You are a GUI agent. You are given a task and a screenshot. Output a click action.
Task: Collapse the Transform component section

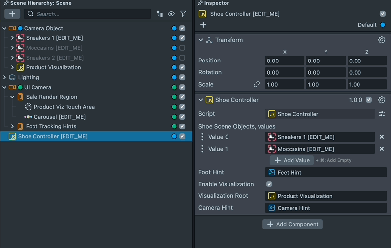point(201,40)
